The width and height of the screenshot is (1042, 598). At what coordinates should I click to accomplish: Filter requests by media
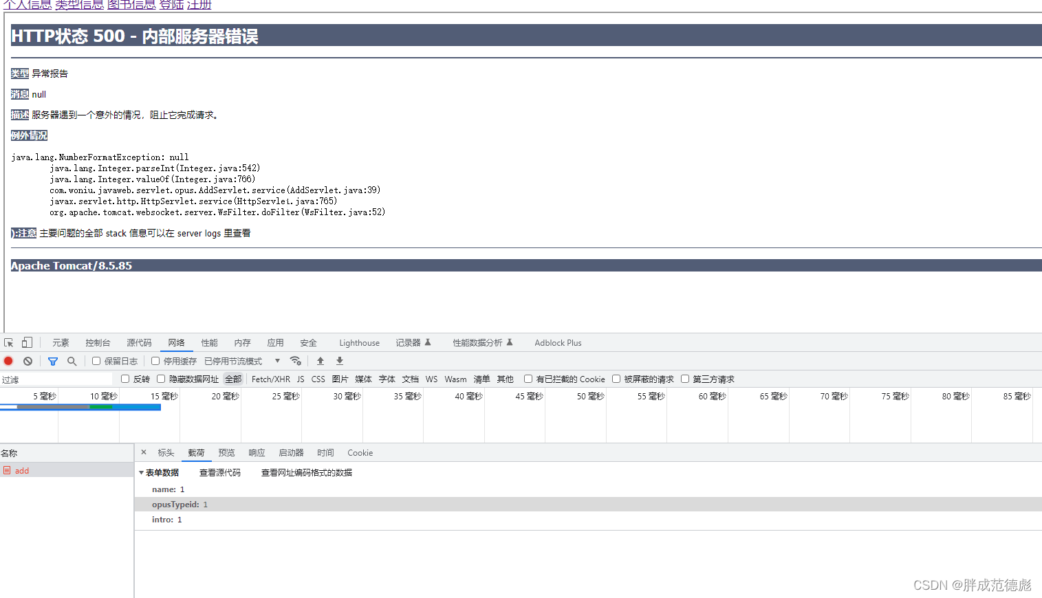click(364, 379)
